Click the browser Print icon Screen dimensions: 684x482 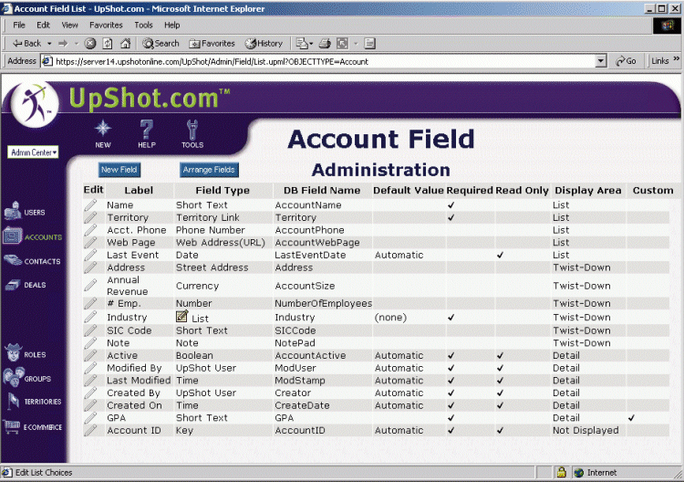point(325,43)
